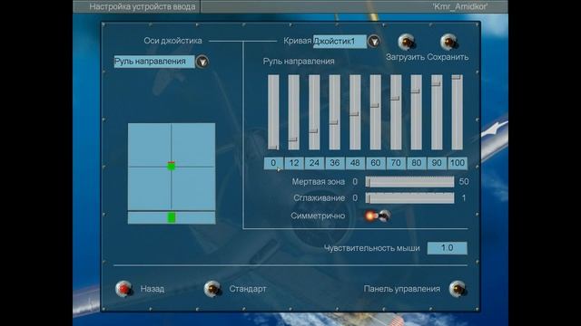The image size is (581, 326).
Task: Click the curve value box showing 0
Action: tap(273, 163)
